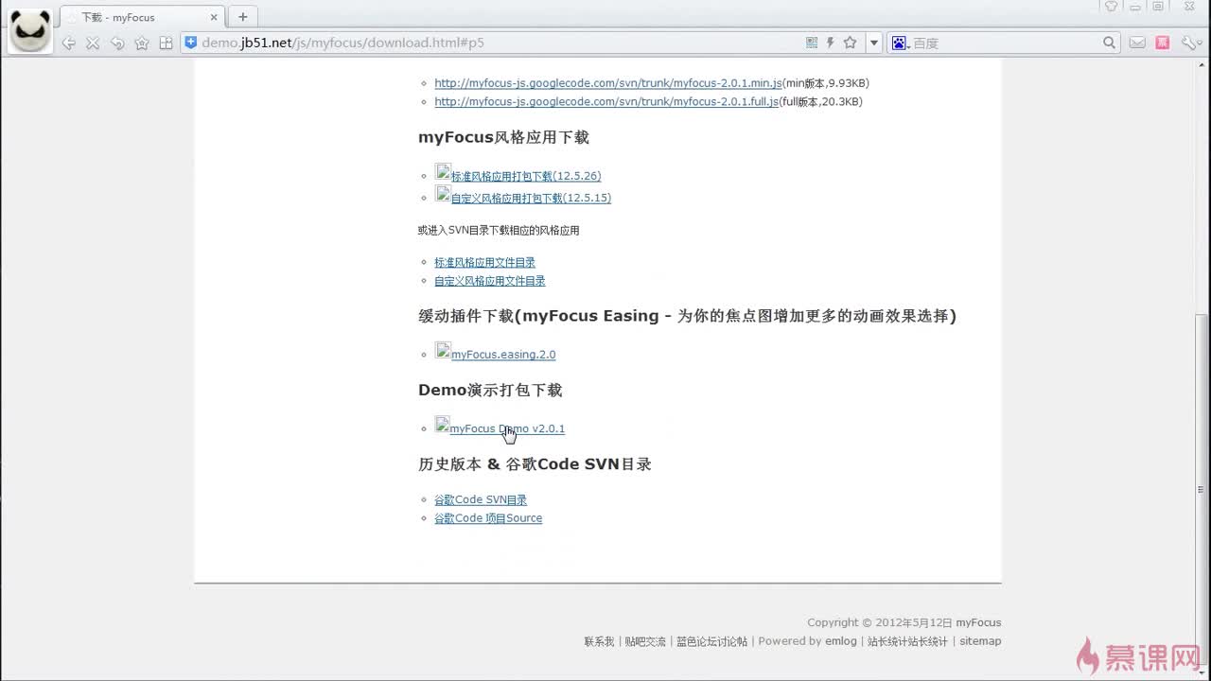Screen dimensions: 1211x681
Task: Open the wrench tools menu
Action: [1191, 43]
